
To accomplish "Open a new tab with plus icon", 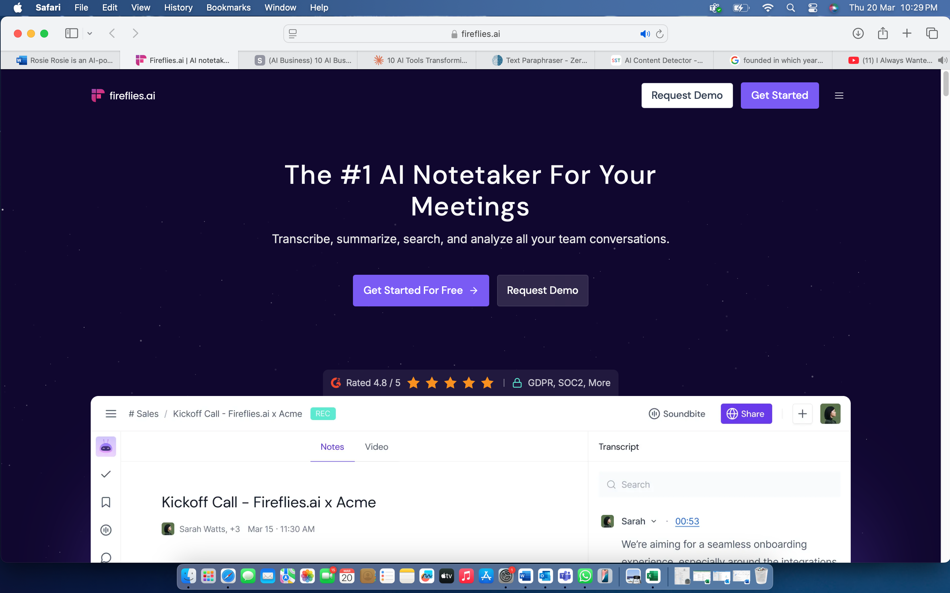I will 906,33.
